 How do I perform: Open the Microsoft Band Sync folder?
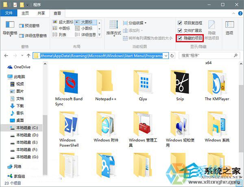pos(69,88)
